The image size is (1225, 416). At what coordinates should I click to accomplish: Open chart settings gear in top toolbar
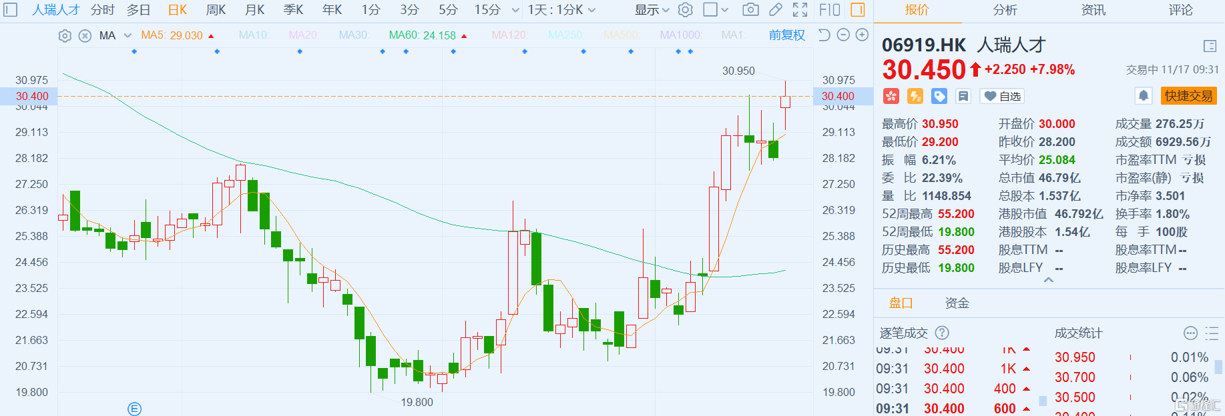pyautogui.click(x=685, y=10)
